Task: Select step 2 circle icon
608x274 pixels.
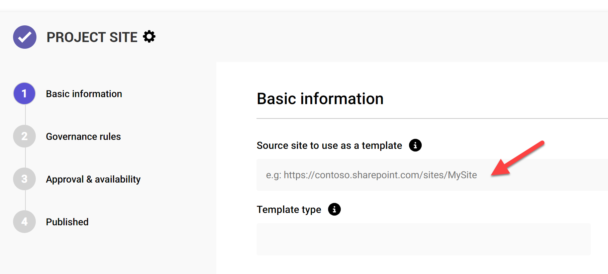Action: pyautogui.click(x=24, y=136)
